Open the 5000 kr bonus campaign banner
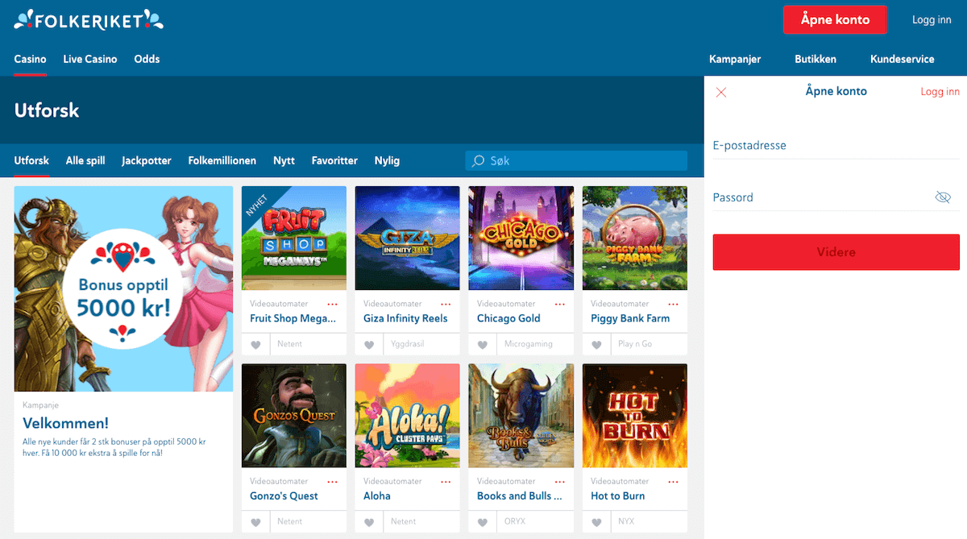 pos(123,289)
